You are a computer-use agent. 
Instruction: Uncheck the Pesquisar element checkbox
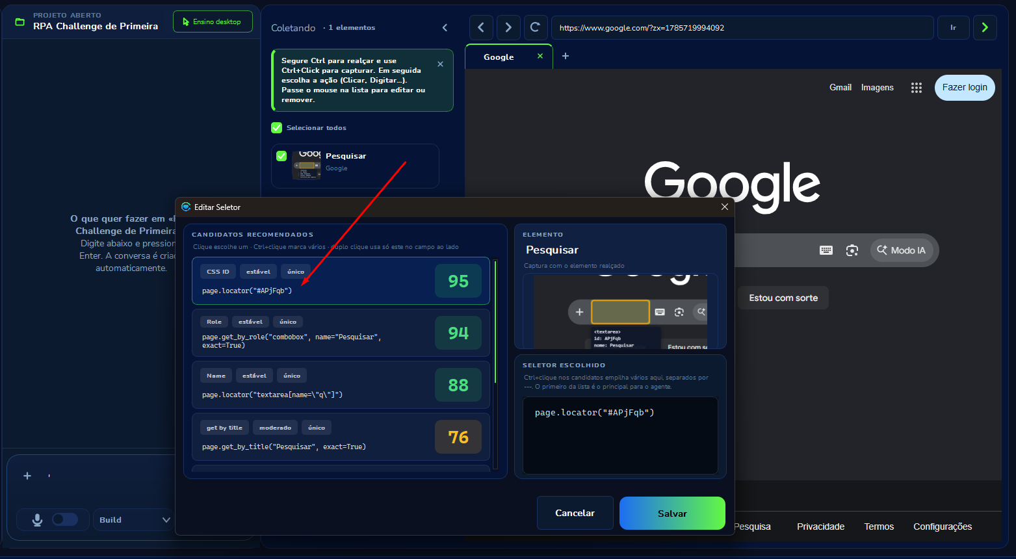click(281, 156)
